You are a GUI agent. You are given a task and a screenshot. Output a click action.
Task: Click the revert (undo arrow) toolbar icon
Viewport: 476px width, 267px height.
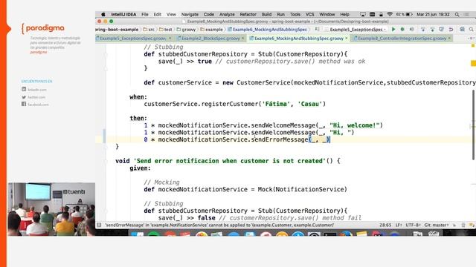tap(451, 30)
